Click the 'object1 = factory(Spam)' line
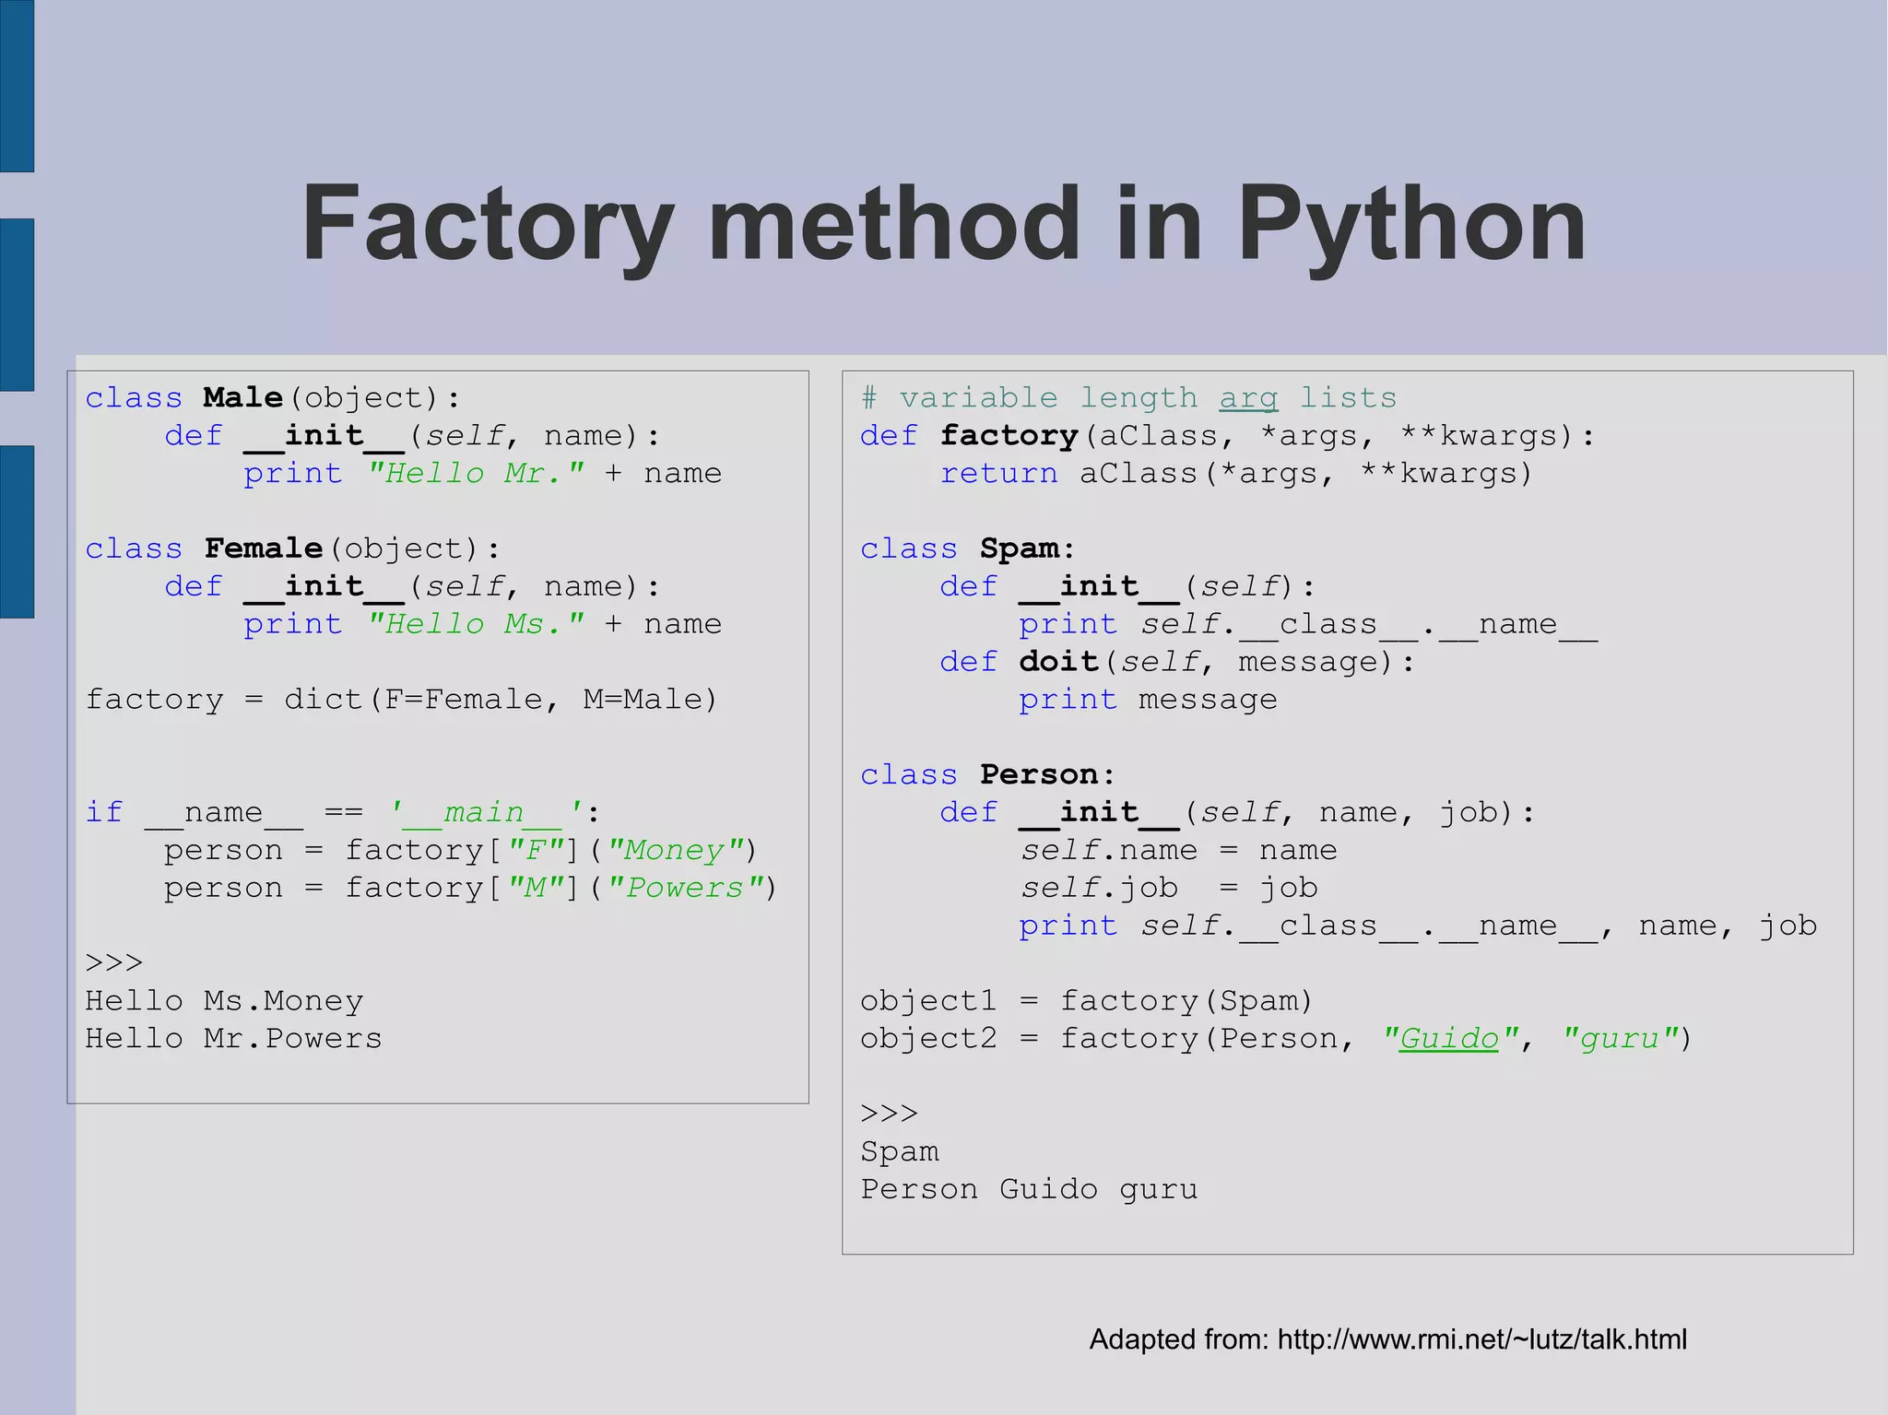Viewport: 1888px width, 1415px height. tap(1086, 1001)
